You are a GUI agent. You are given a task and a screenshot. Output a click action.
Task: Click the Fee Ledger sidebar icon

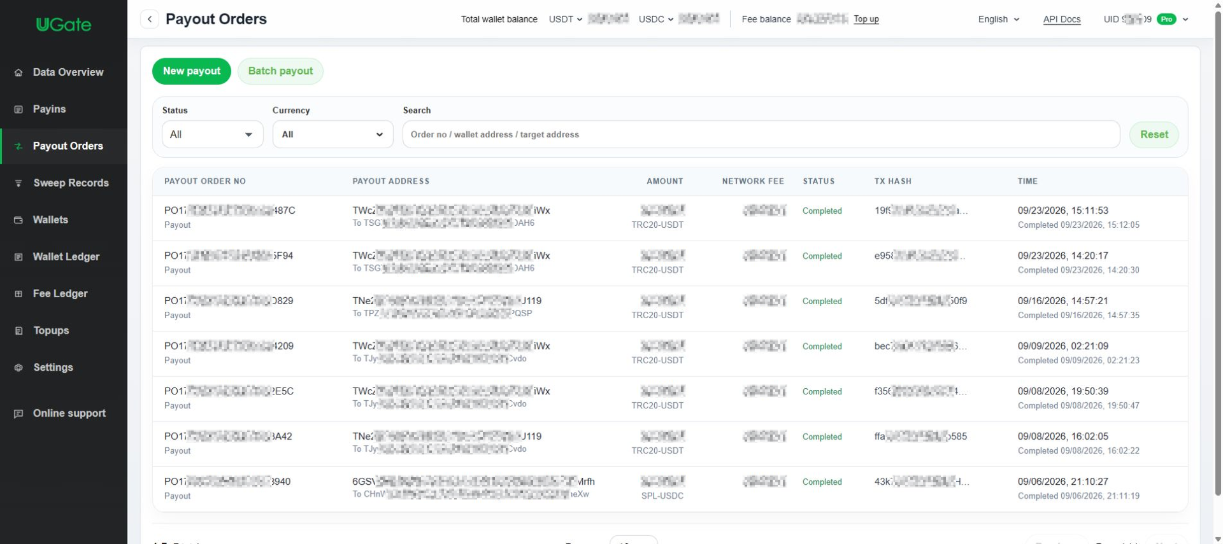[18, 294]
